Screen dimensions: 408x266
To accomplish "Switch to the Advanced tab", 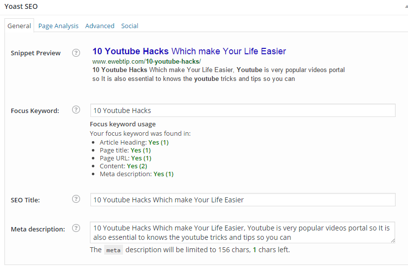I will click(100, 26).
